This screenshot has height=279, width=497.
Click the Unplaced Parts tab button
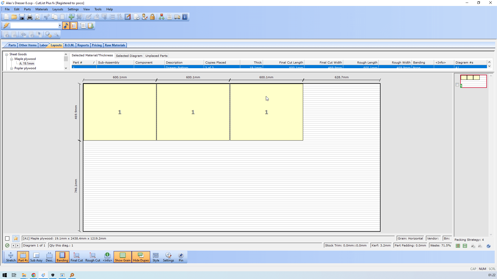pyautogui.click(x=156, y=56)
